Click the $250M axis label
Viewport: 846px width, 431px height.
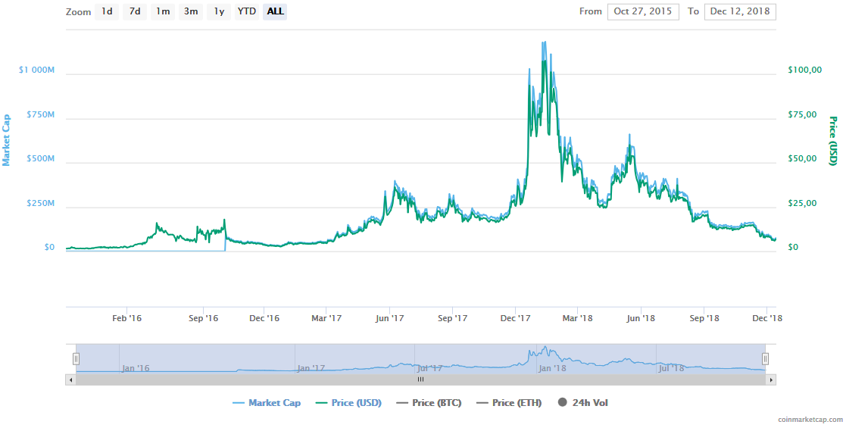pyautogui.click(x=40, y=204)
